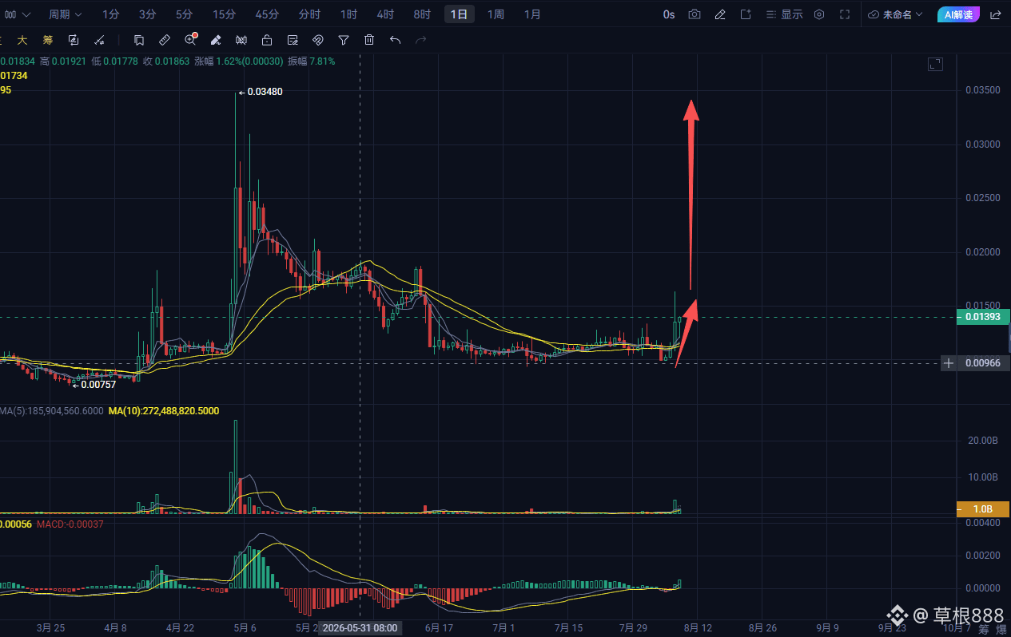Enter fullscreen chart mode
This screenshot has height=637, width=1011.
845,14
